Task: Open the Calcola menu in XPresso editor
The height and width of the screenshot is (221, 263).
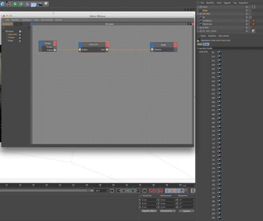Action: coord(58,20)
